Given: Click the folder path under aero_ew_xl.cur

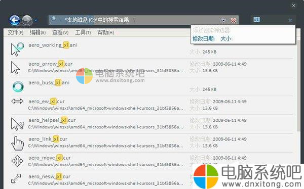Looking at the screenshot, I should 106,108.
